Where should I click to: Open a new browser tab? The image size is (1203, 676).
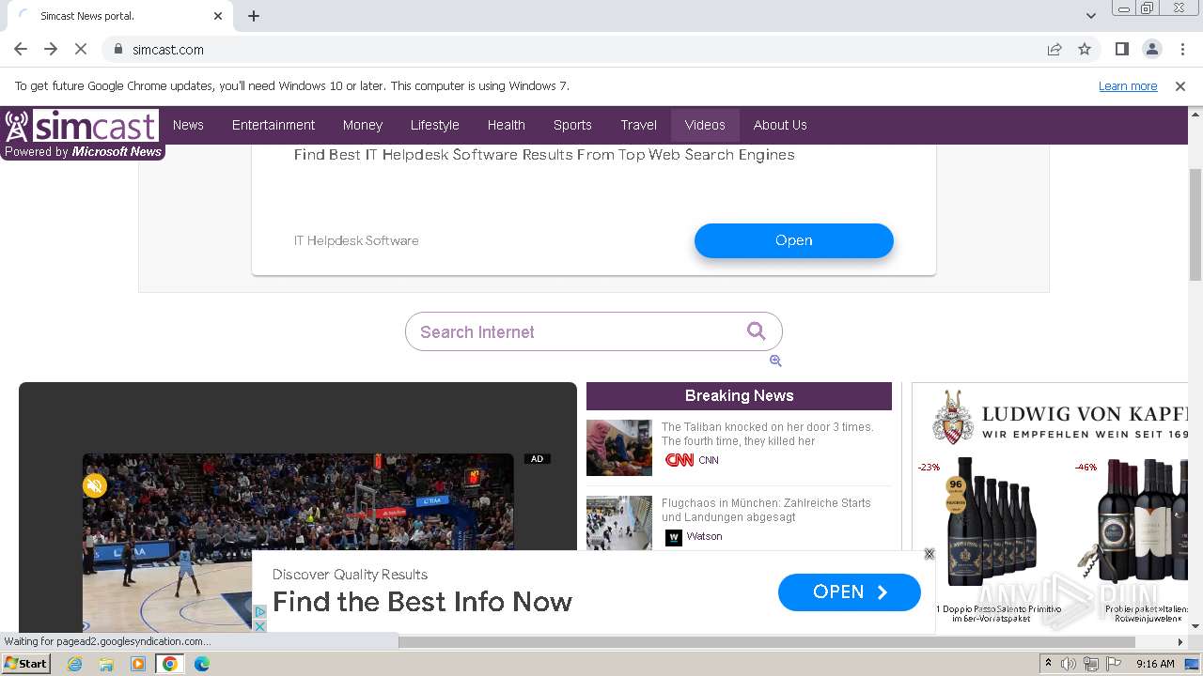point(254,16)
